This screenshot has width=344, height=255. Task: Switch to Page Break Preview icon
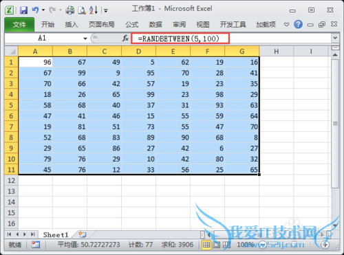(x=226, y=245)
